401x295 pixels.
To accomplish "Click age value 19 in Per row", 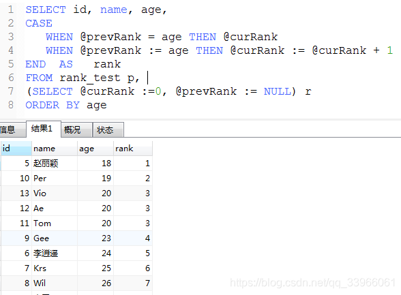I will click(x=95, y=178).
